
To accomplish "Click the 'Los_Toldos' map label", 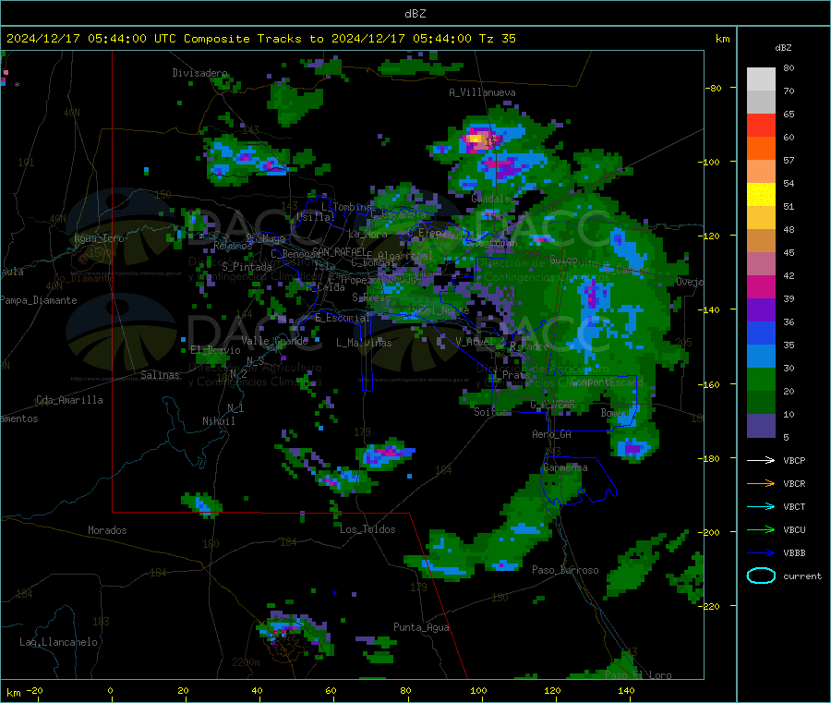I will click(367, 529).
